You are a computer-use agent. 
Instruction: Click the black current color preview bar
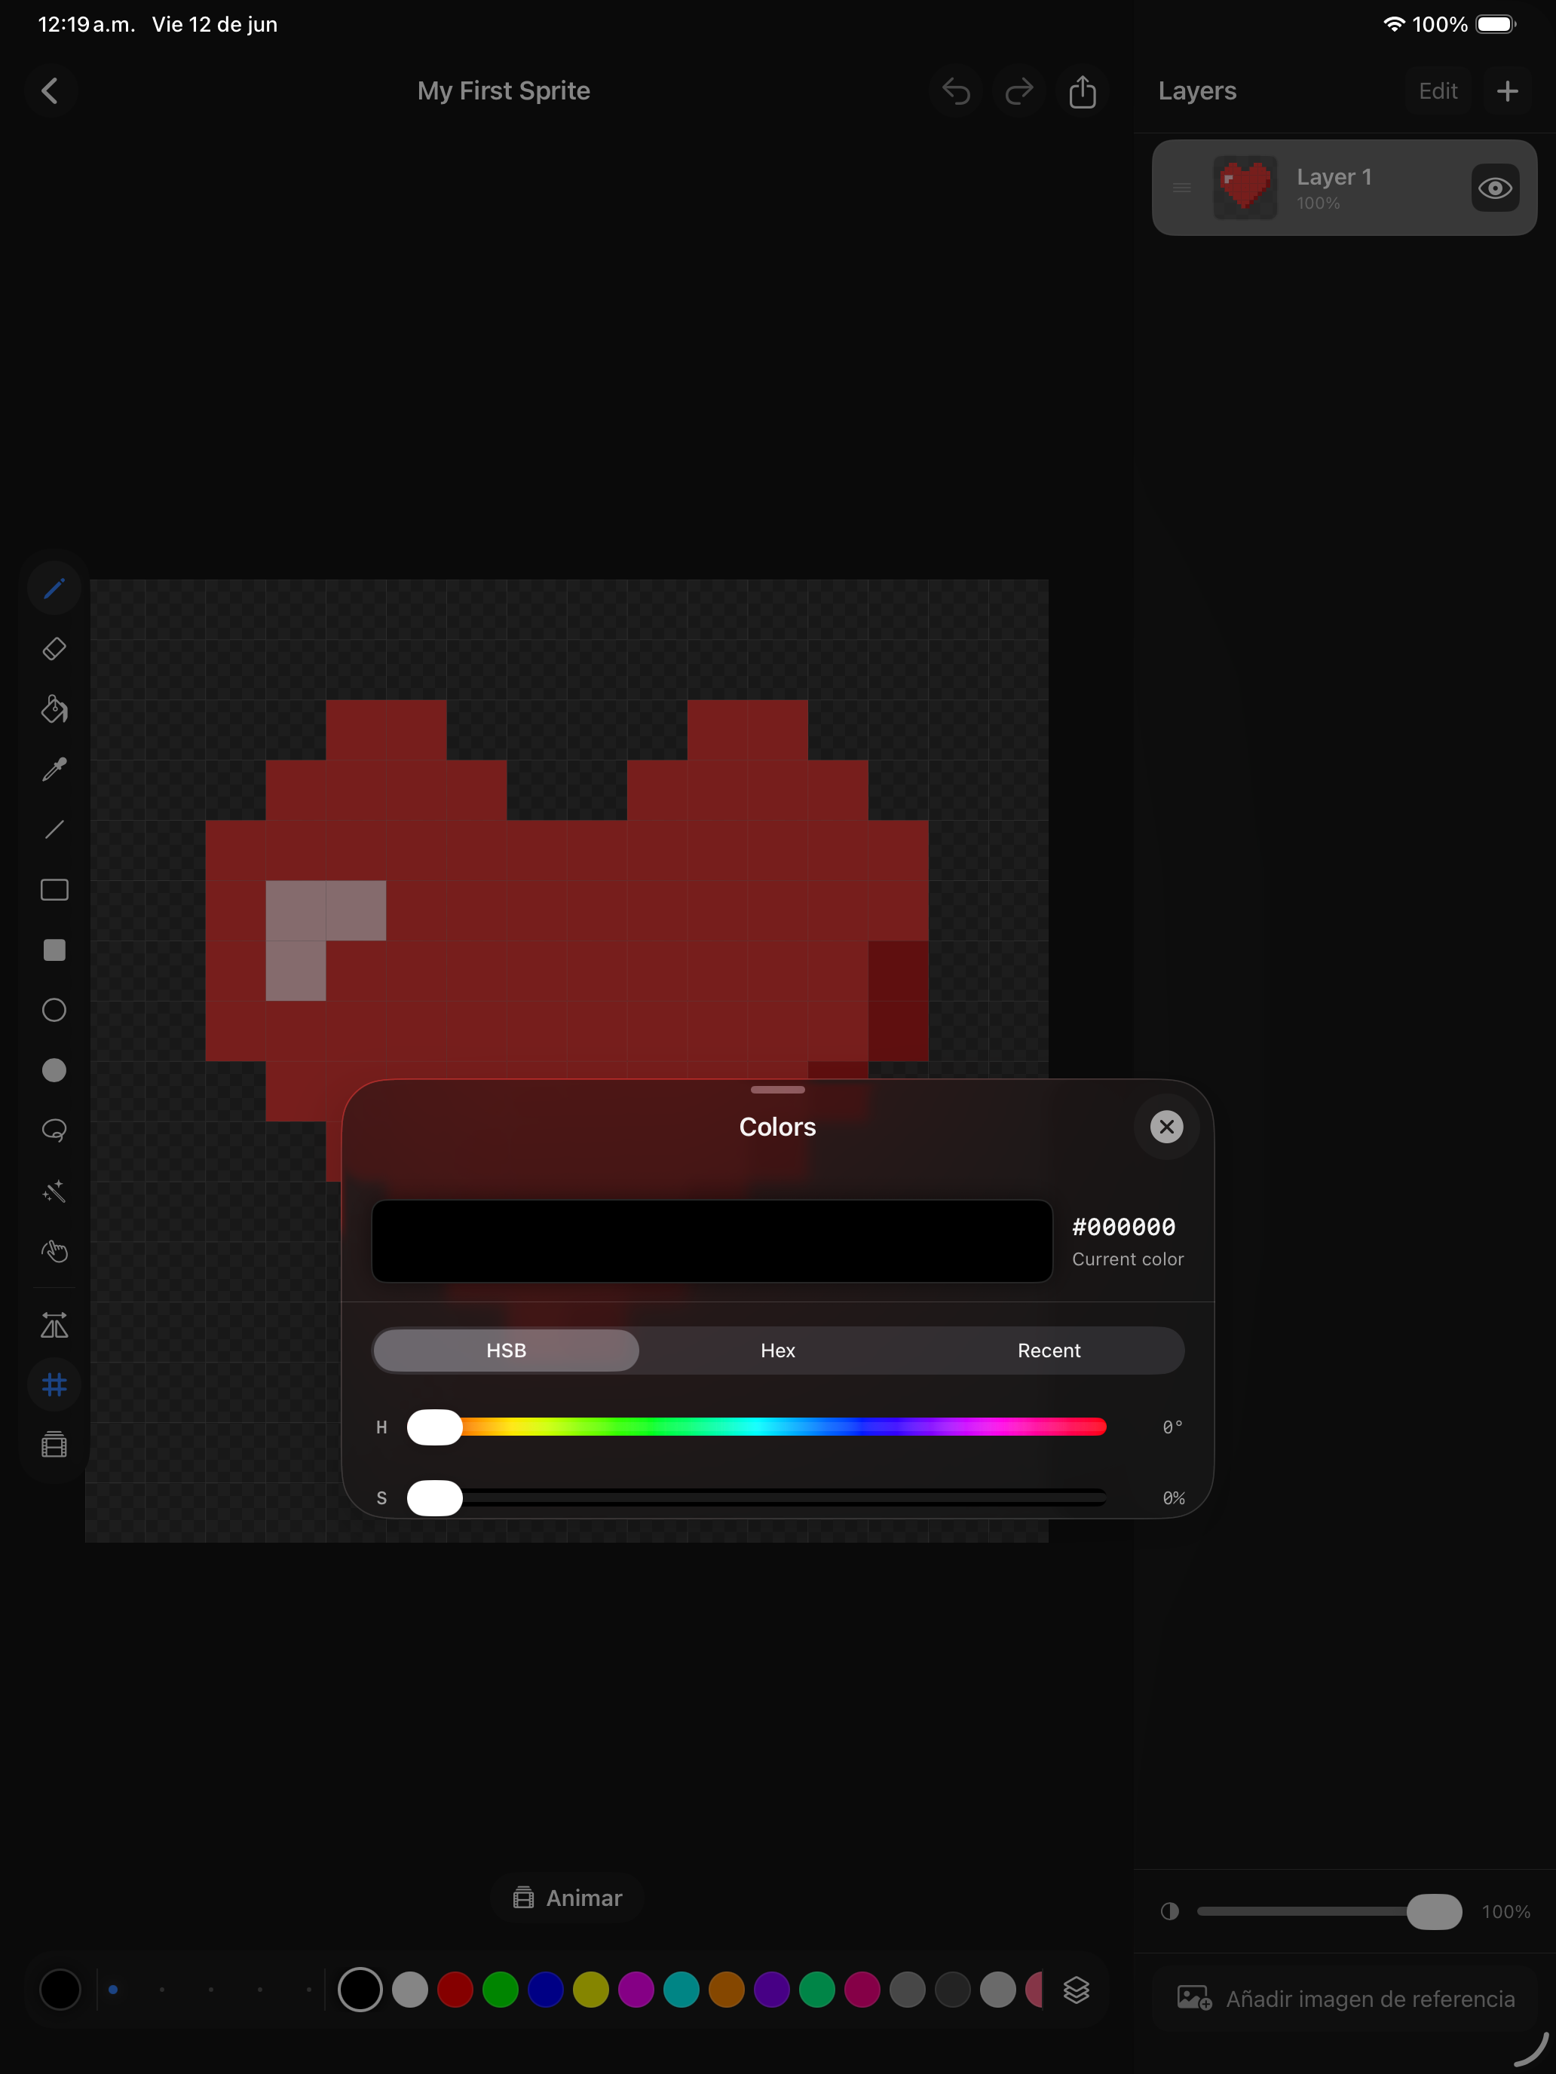click(712, 1240)
